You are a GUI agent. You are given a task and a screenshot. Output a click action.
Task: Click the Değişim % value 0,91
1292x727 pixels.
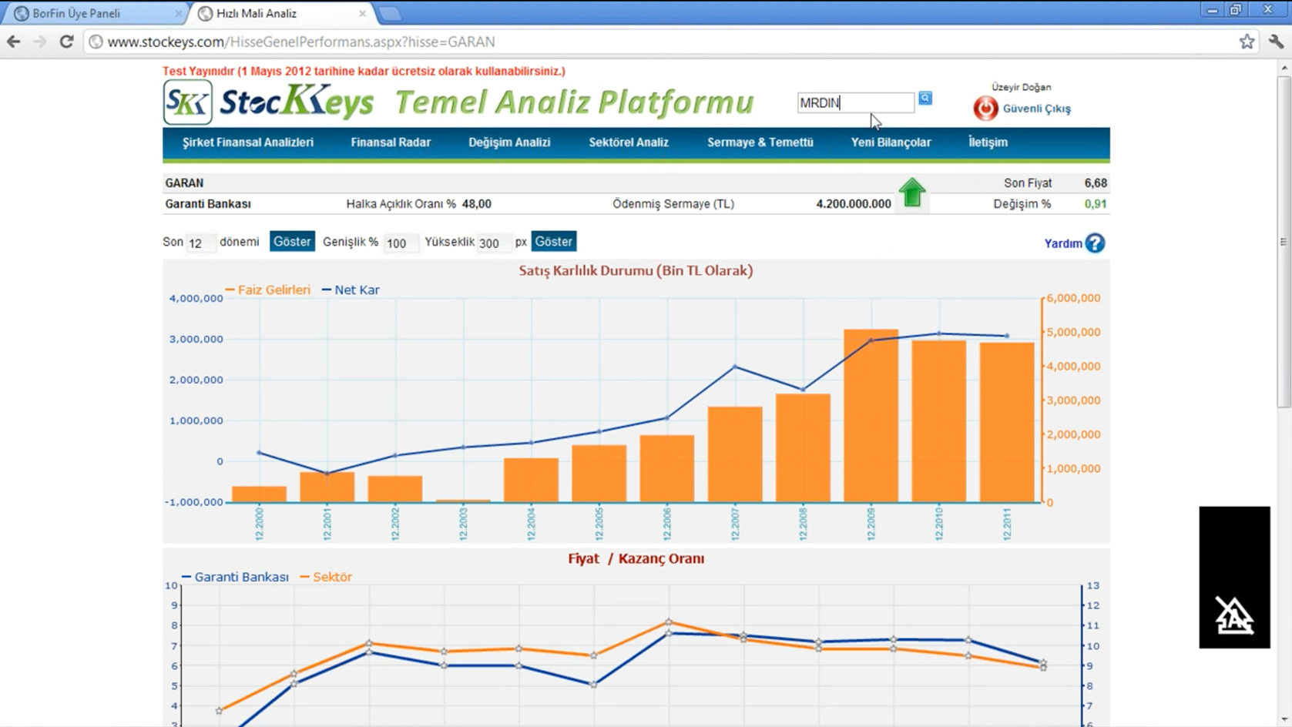tap(1095, 204)
